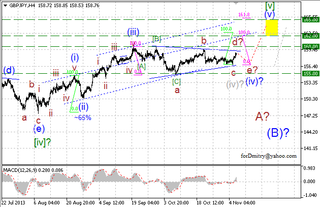Select the yellow target rectangle near 162.00
The height and width of the screenshot is (207, 320).
pyautogui.click(x=272, y=28)
